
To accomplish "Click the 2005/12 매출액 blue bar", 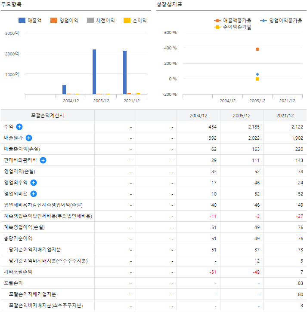I will coord(94,72).
